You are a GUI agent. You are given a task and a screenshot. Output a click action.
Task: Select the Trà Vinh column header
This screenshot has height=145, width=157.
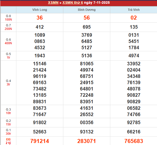tap(134, 10)
